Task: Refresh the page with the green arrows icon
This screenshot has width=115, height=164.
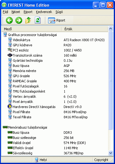Action: pyautogui.click(x=38, y=20)
